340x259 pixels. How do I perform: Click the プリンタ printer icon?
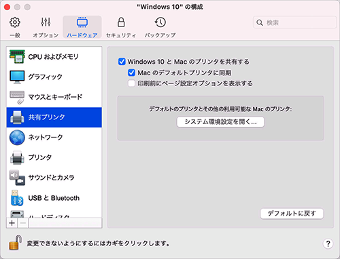coord(17,157)
